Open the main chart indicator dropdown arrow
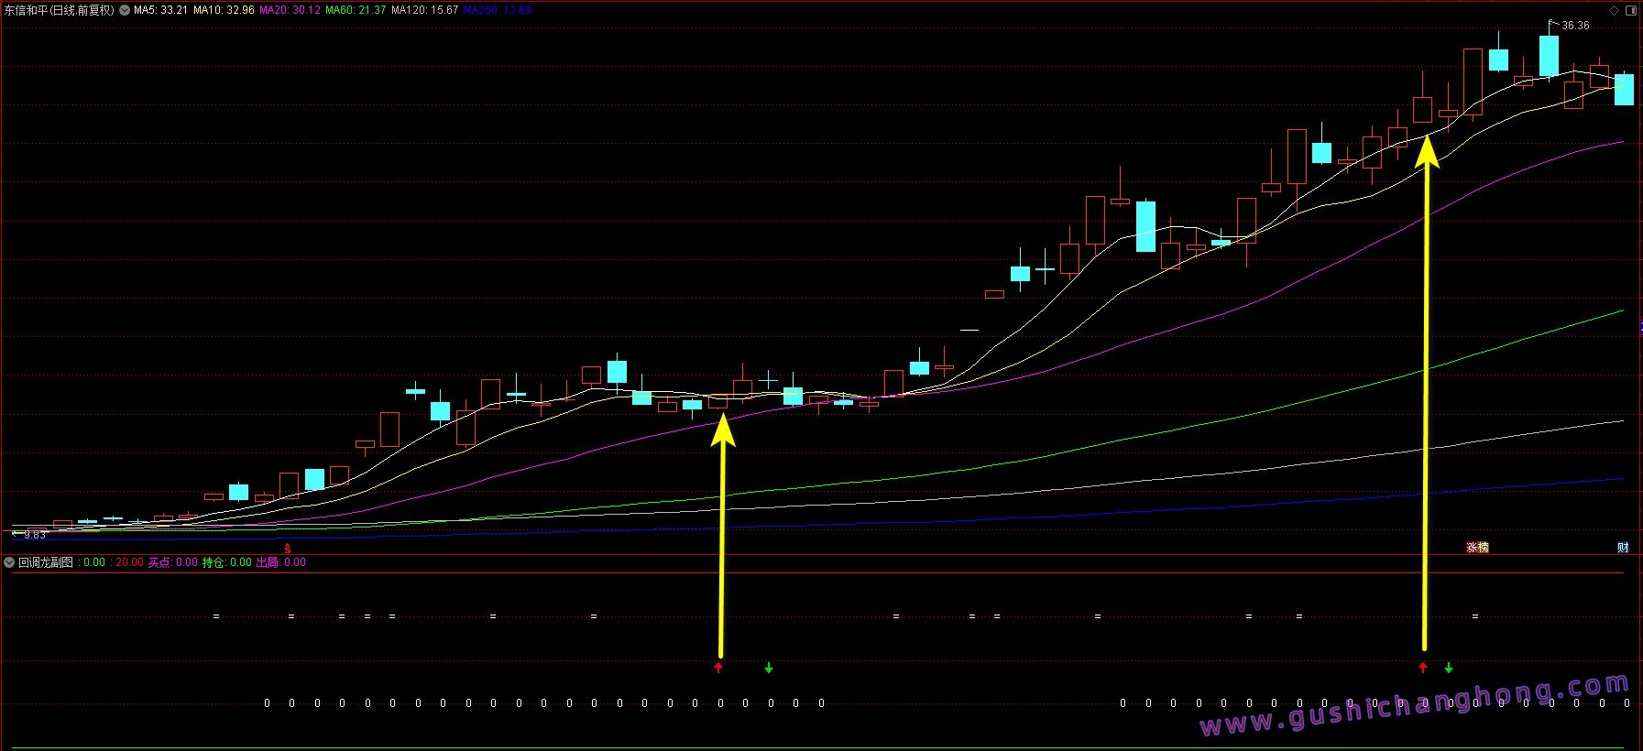 pyautogui.click(x=125, y=10)
